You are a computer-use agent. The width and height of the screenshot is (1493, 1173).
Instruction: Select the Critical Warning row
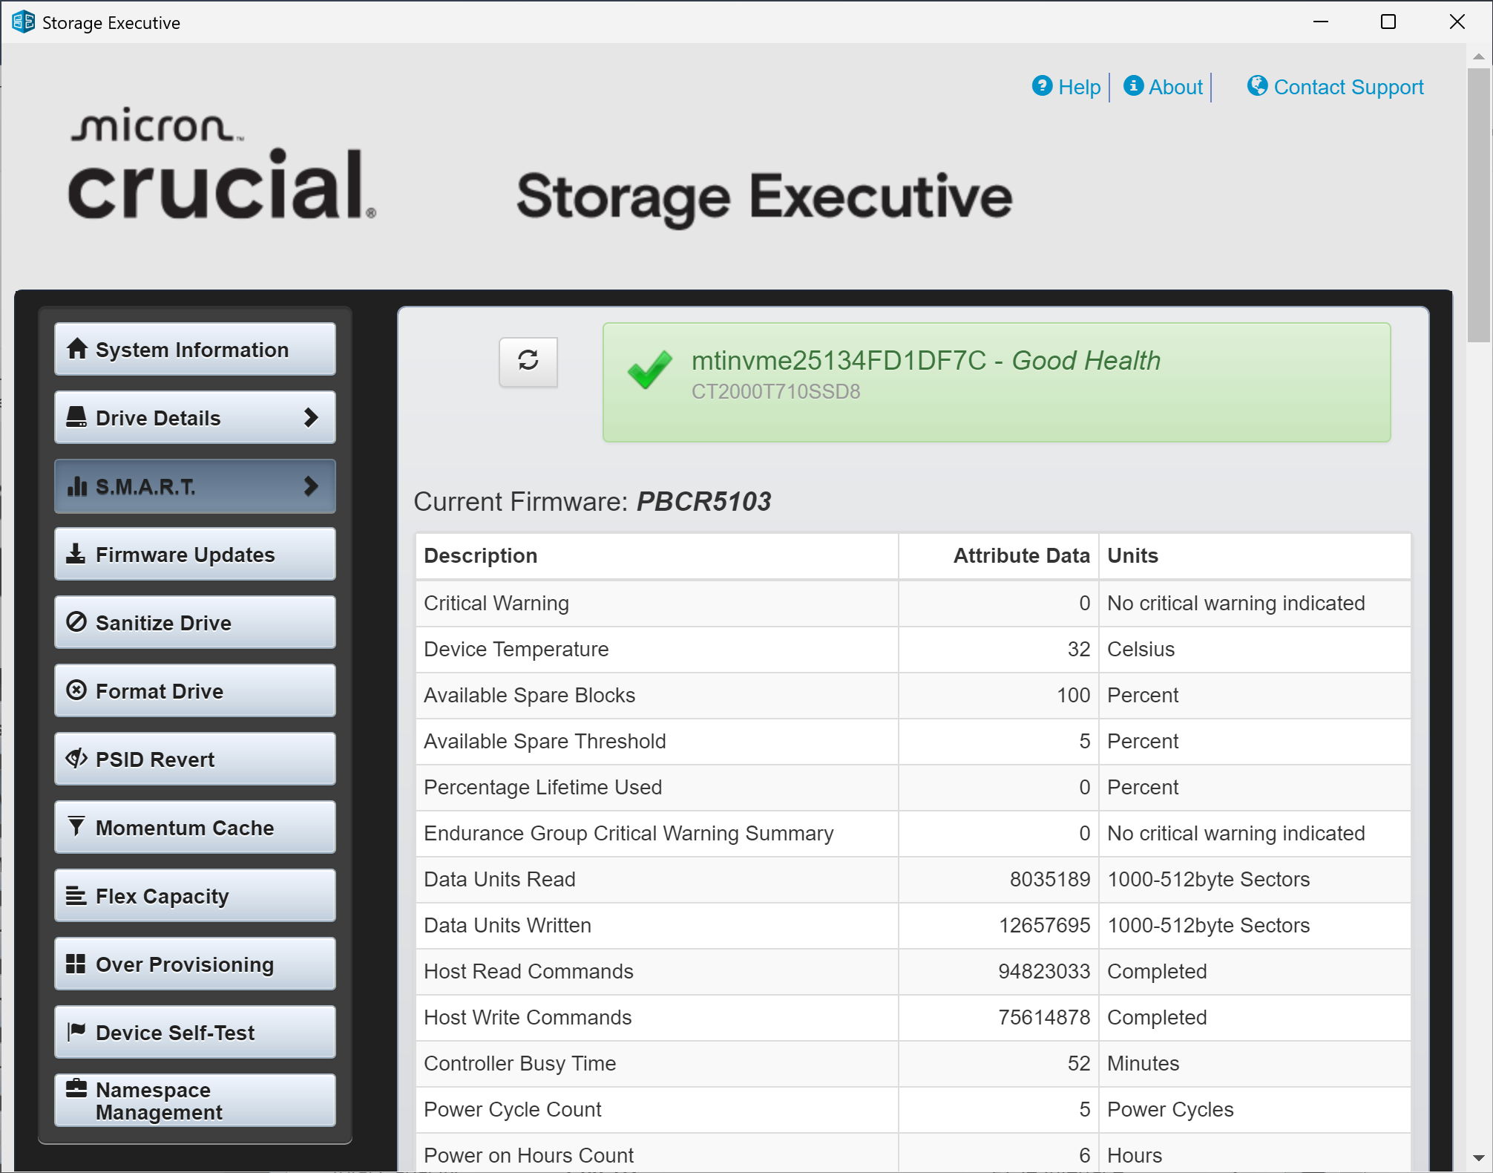[x=913, y=603]
